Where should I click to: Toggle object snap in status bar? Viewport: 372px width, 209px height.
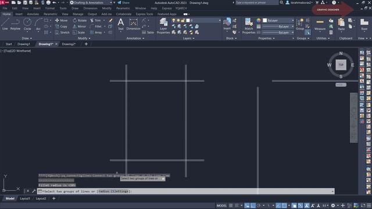(284, 206)
